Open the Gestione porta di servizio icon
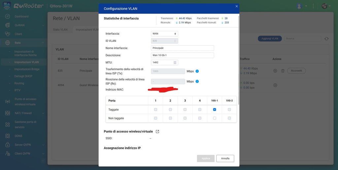338x170 pixels. [x=8, y=125]
